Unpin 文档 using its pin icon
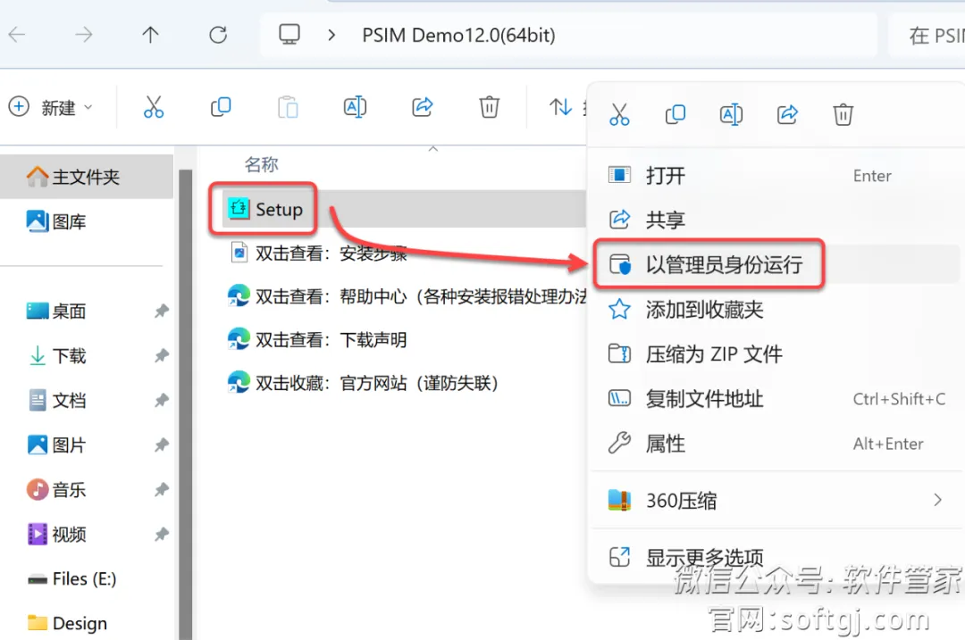 [161, 400]
